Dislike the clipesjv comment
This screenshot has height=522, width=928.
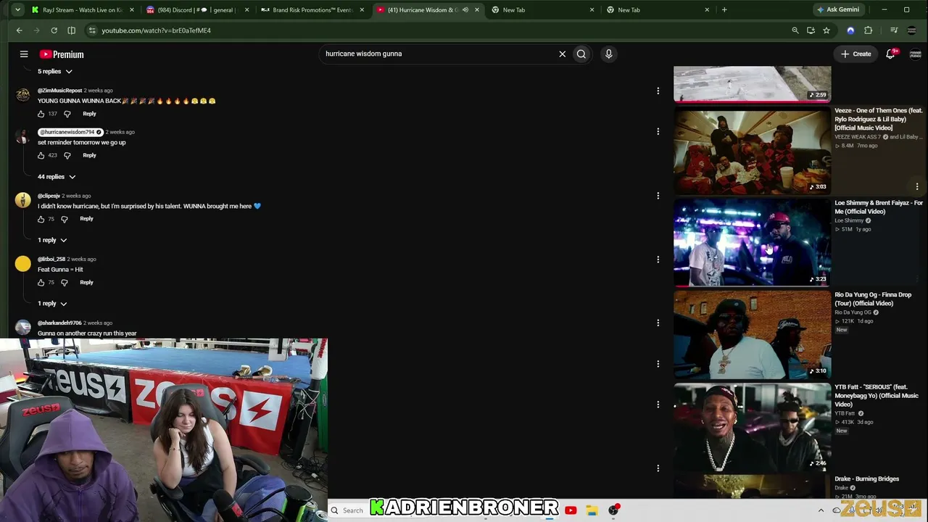tap(65, 219)
